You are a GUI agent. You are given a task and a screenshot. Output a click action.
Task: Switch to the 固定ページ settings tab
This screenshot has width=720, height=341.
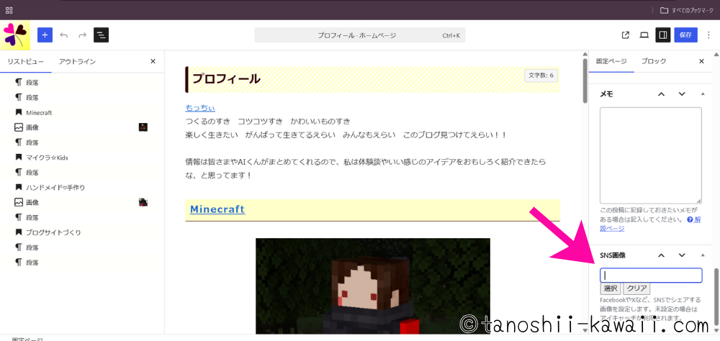tap(611, 61)
